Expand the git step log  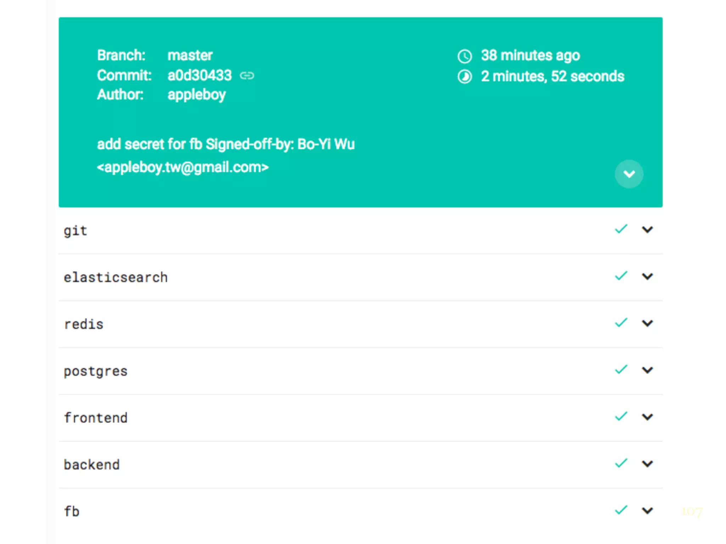tap(647, 229)
